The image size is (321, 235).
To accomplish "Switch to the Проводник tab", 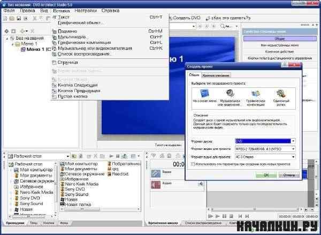I will click(x=15, y=223).
